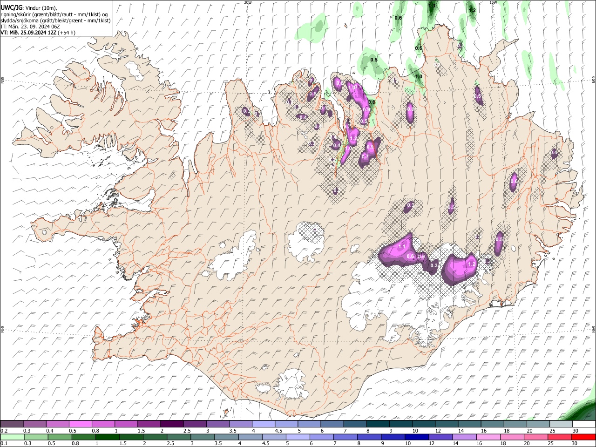Click the 'UWC/IG: Vindur (10m),' title text
Viewport: 596px width, 447px height.
point(29,8)
